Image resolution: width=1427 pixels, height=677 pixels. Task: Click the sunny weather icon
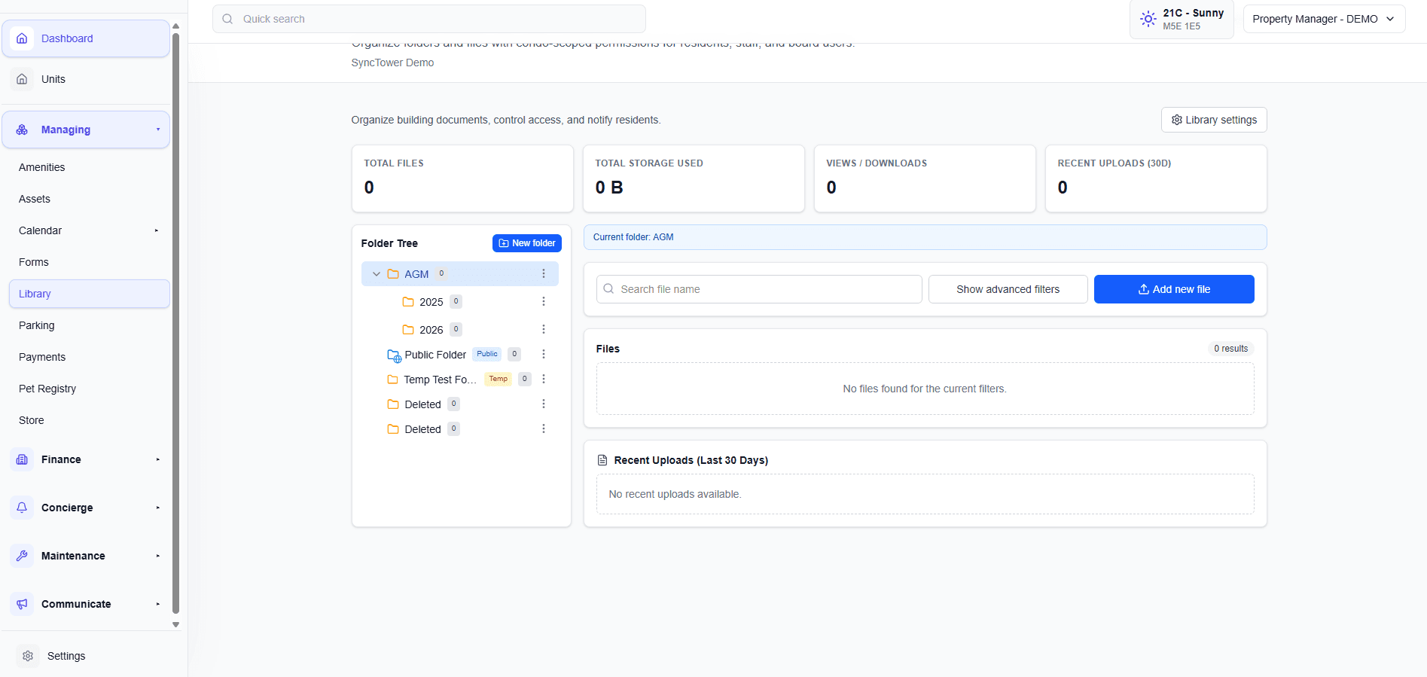tap(1148, 19)
